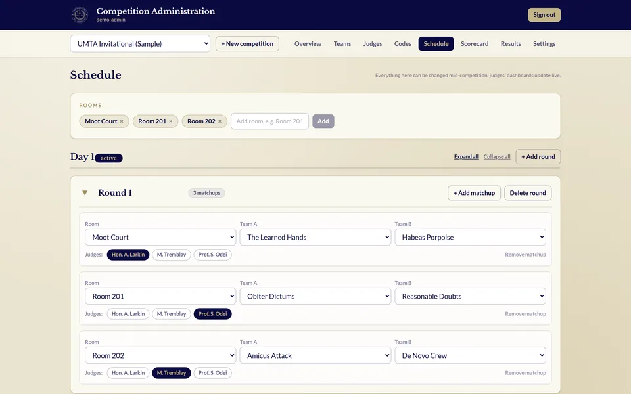Open the UMTA Invitational competition selector
Screen dimensions: 631x394
pos(140,44)
